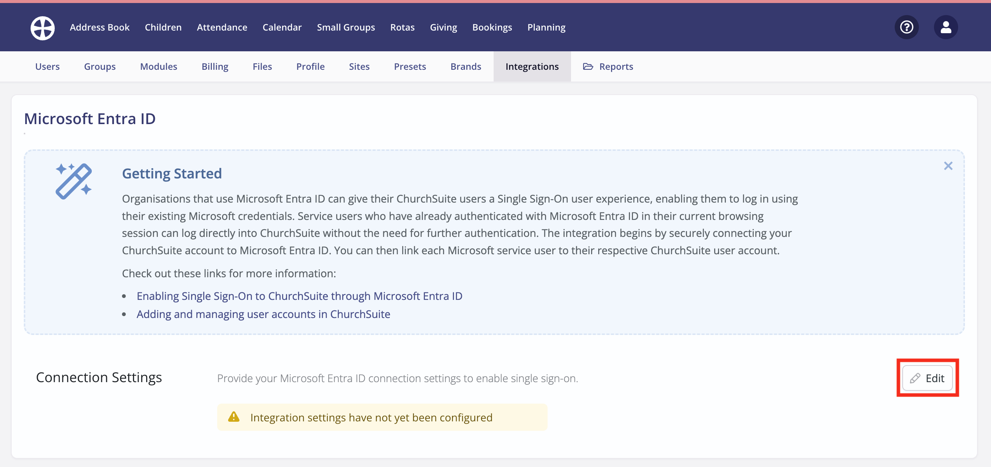Open Enabling Single Sign-On help link
Image resolution: width=991 pixels, height=467 pixels.
299,296
